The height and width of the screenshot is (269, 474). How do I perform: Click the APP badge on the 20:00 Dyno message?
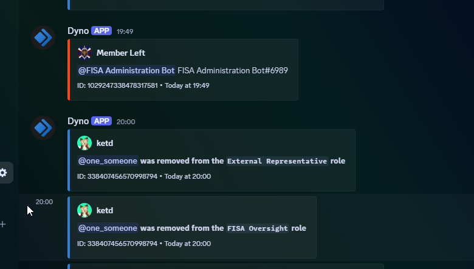tap(101, 121)
